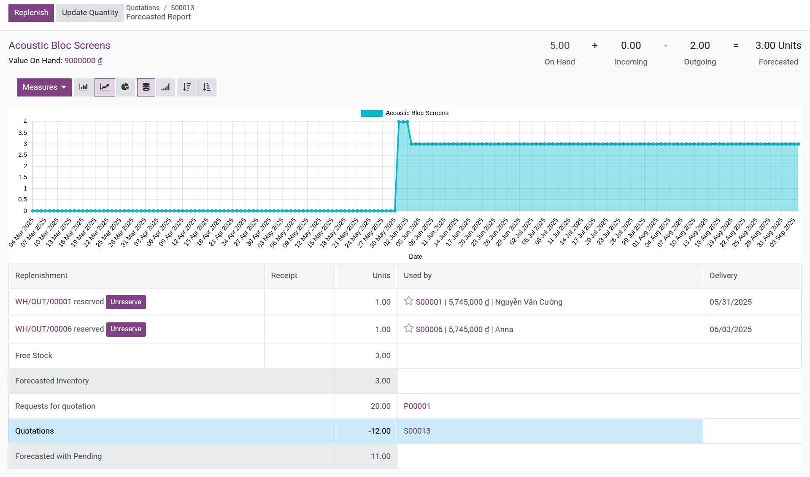The height and width of the screenshot is (477, 810).
Task: Select the line chart icon
Action: coord(105,87)
